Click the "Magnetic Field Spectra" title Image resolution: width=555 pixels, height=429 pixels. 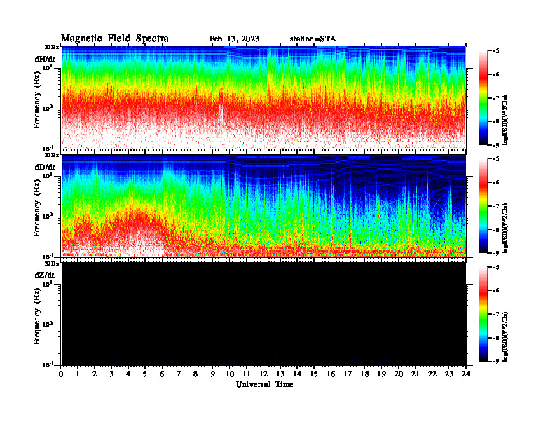(x=115, y=39)
